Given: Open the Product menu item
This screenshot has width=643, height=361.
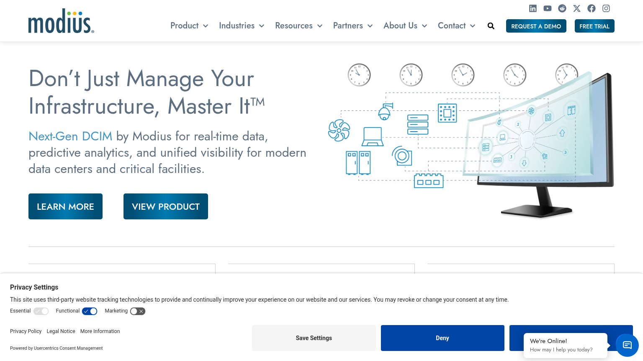Looking at the screenshot, I should 185,25.
